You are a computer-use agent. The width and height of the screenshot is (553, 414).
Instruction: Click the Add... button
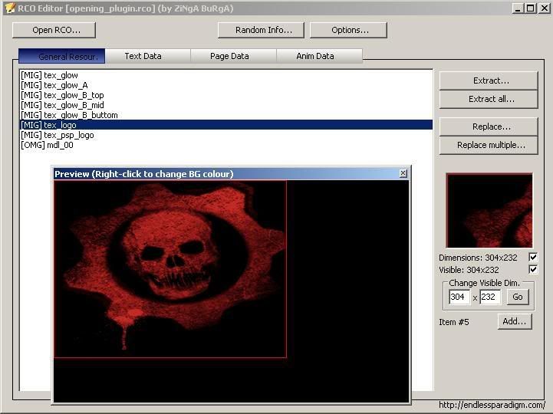coord(515,321)
